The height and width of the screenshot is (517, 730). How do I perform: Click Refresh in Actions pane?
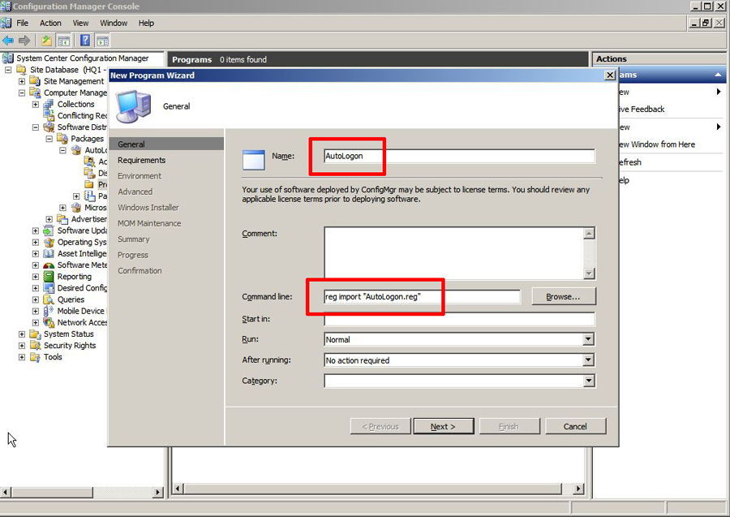(x=630, y=162)
